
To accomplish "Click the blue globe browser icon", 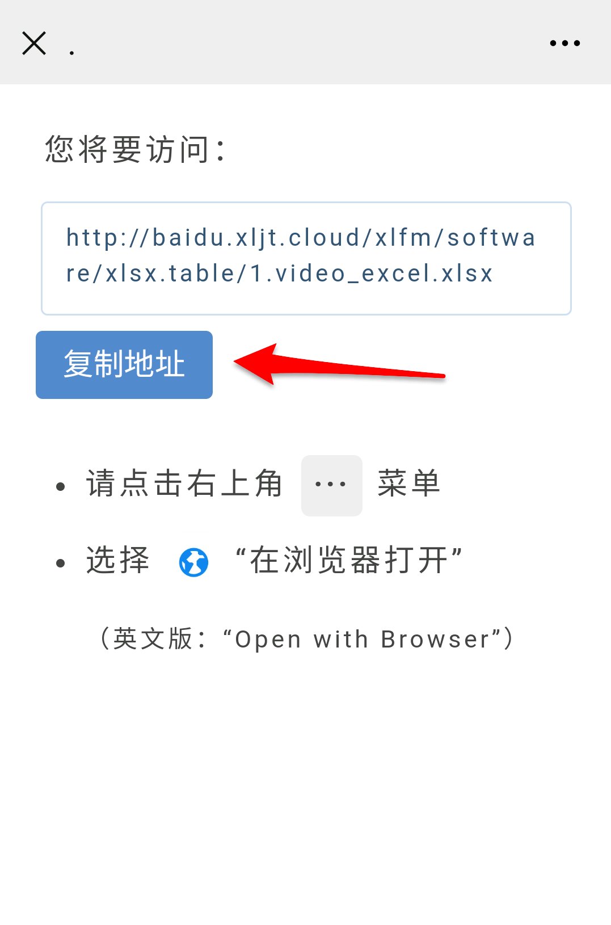I will coord(193,562).
